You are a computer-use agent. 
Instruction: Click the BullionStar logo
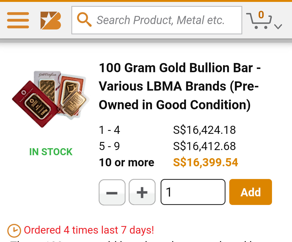click(51, 20)
